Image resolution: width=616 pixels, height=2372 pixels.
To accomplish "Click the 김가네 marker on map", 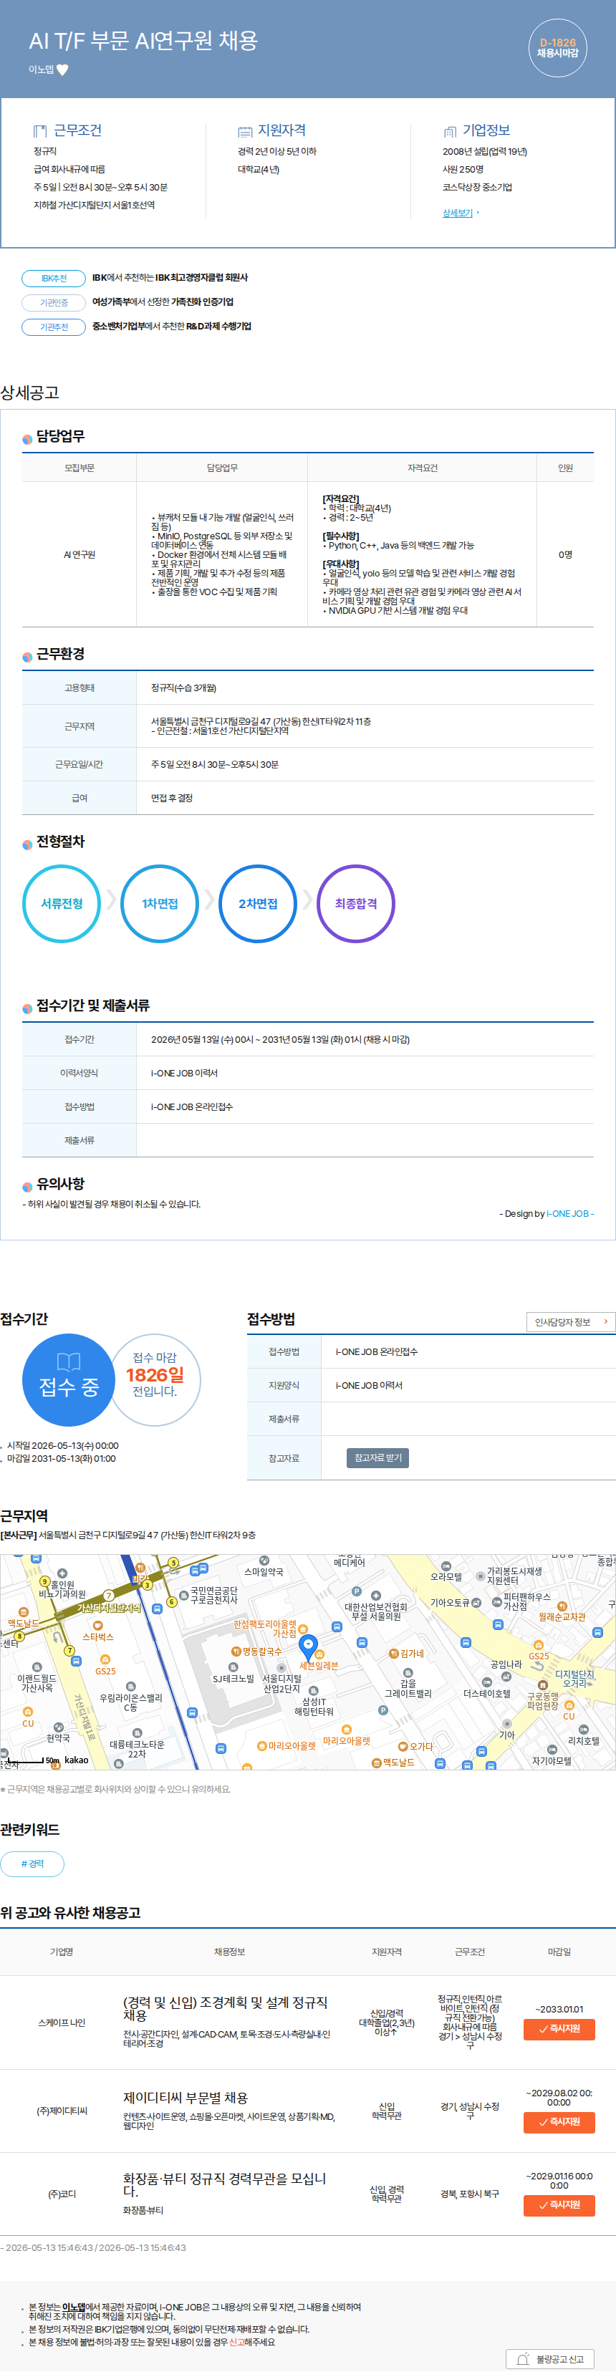I will click(x=405, y=1653).
